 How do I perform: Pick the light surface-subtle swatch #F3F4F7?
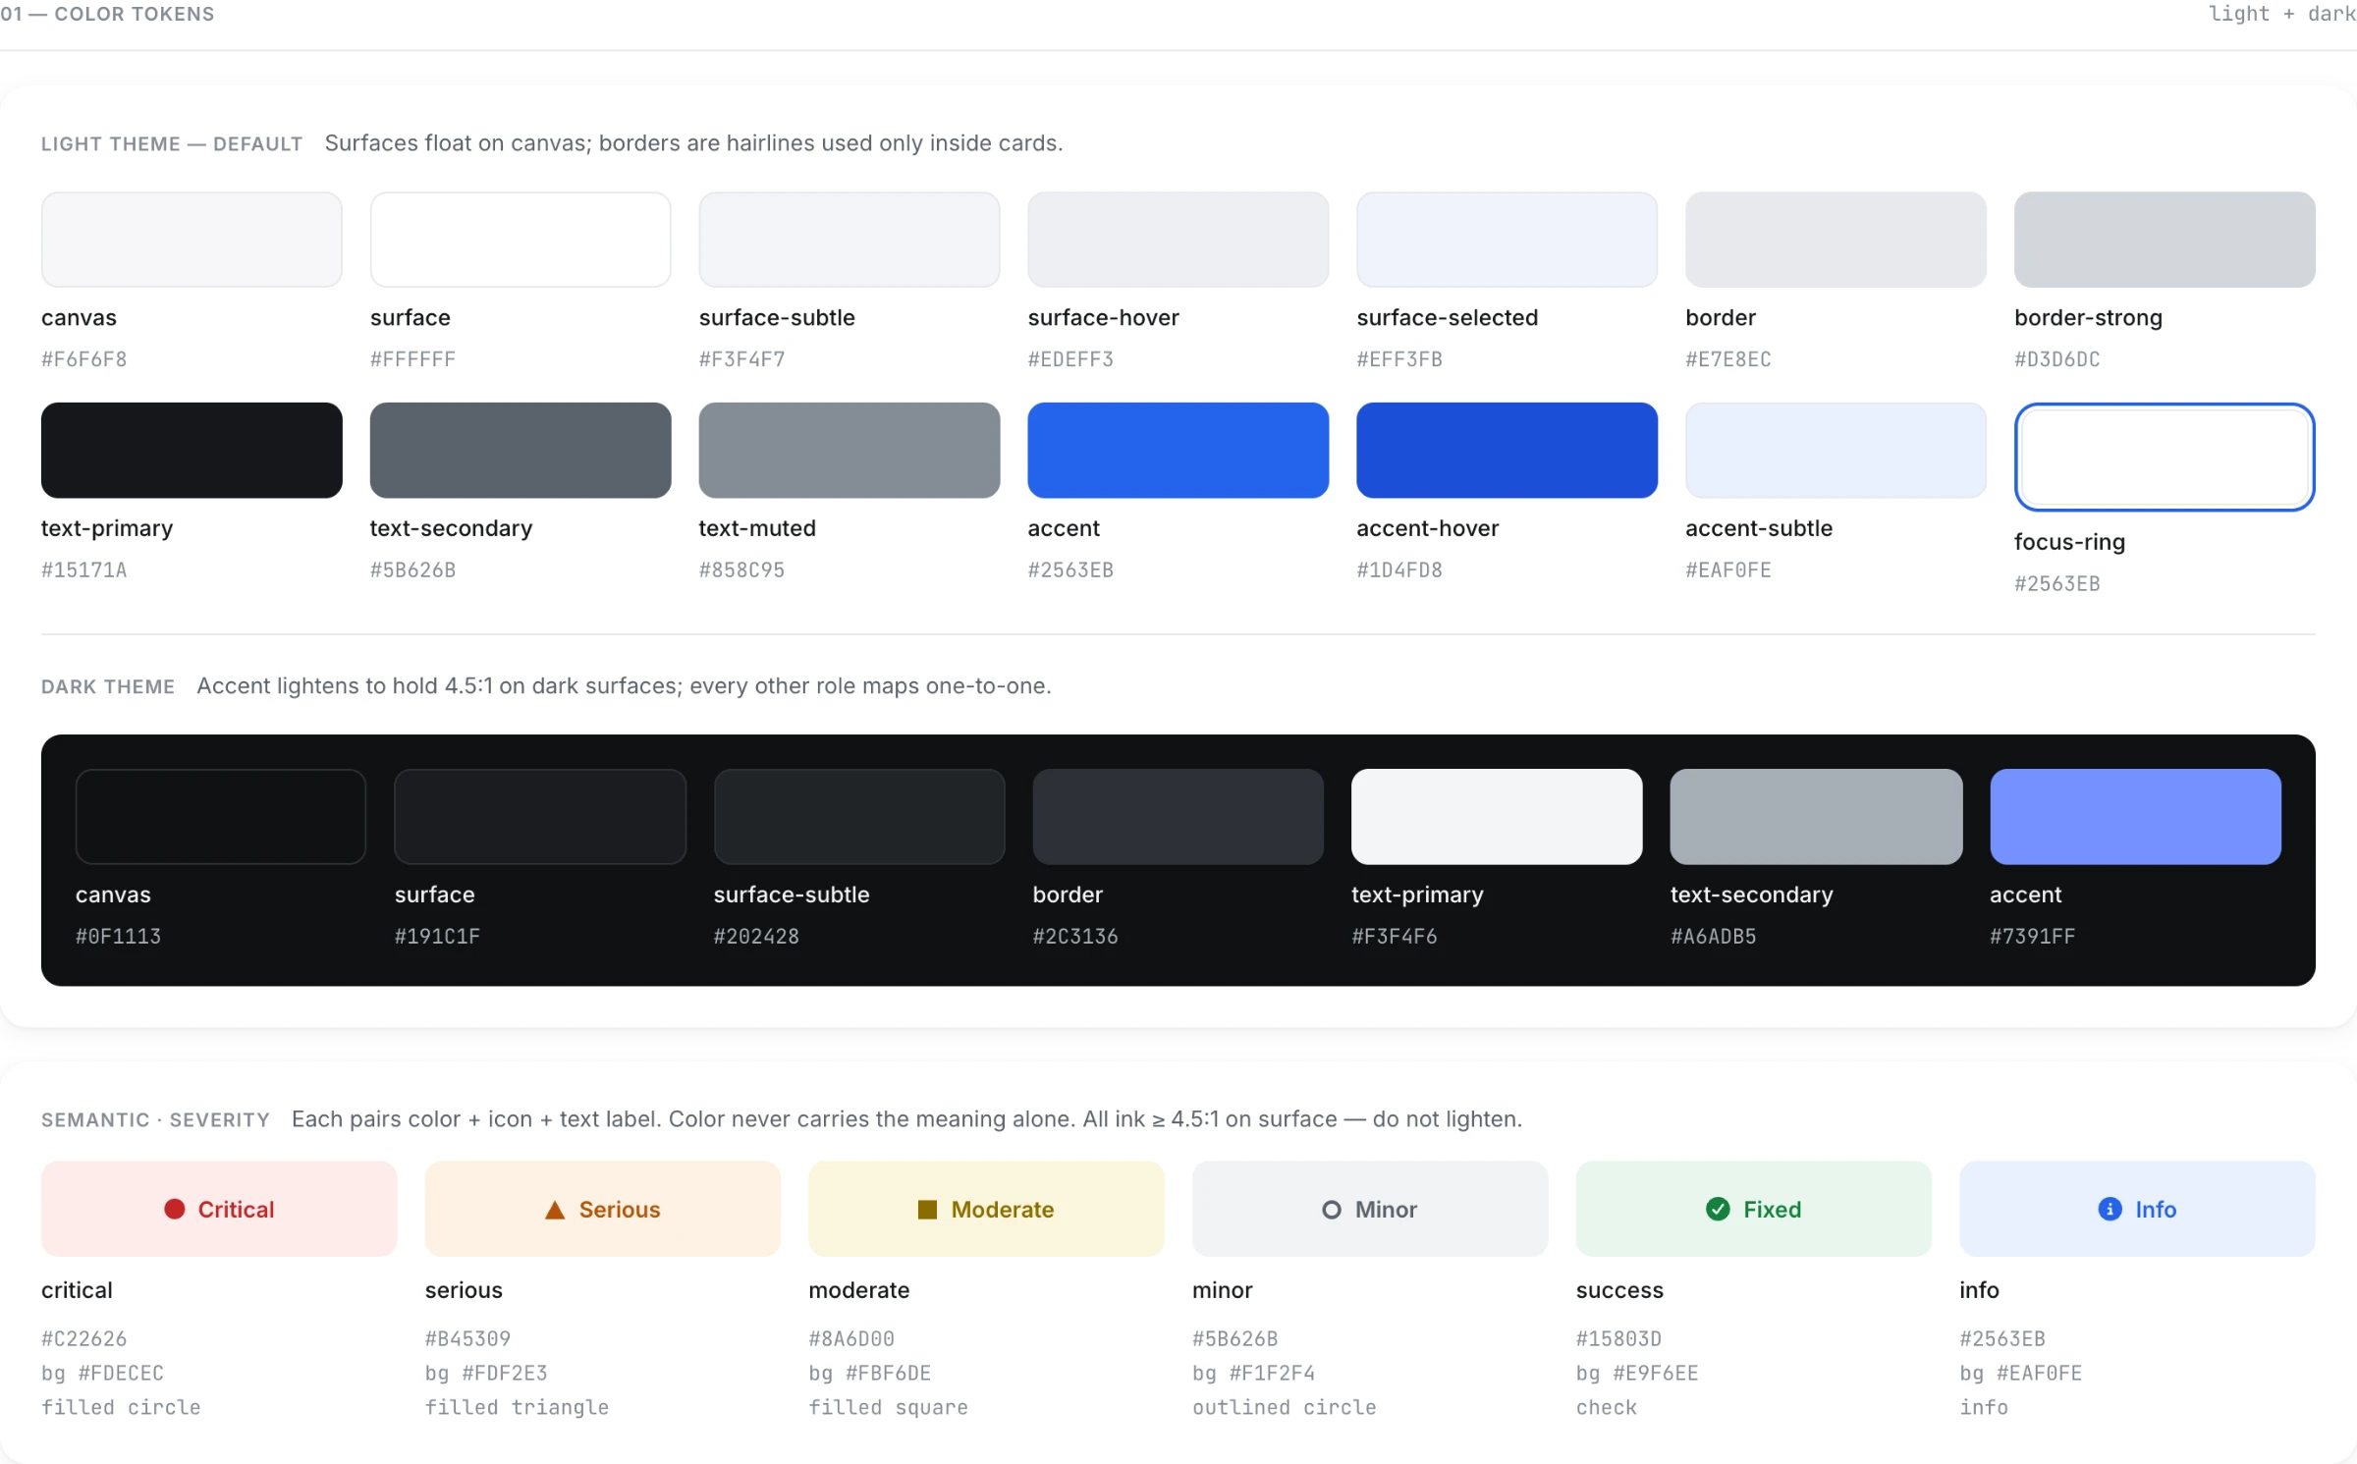coord(850,240)
